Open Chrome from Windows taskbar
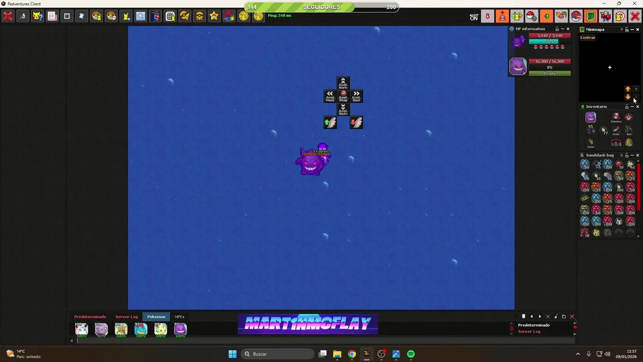Screen dimensions: 643x362 click(x=352, y=354)
